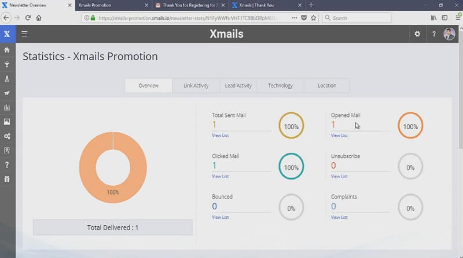Image resolution: width=463 pixels, height=258 pixels.
Task: Close the Xmails Promotion browser tab
Action: click(x=146, y=5)
